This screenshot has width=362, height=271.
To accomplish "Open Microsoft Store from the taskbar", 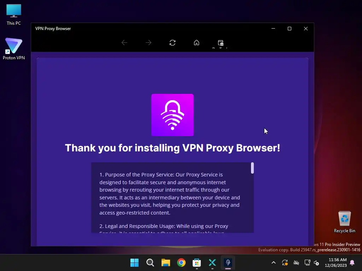I will [x=197, y=263].
